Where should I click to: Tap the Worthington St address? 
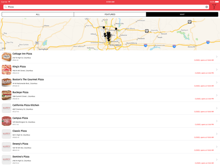tap(24, 122)
